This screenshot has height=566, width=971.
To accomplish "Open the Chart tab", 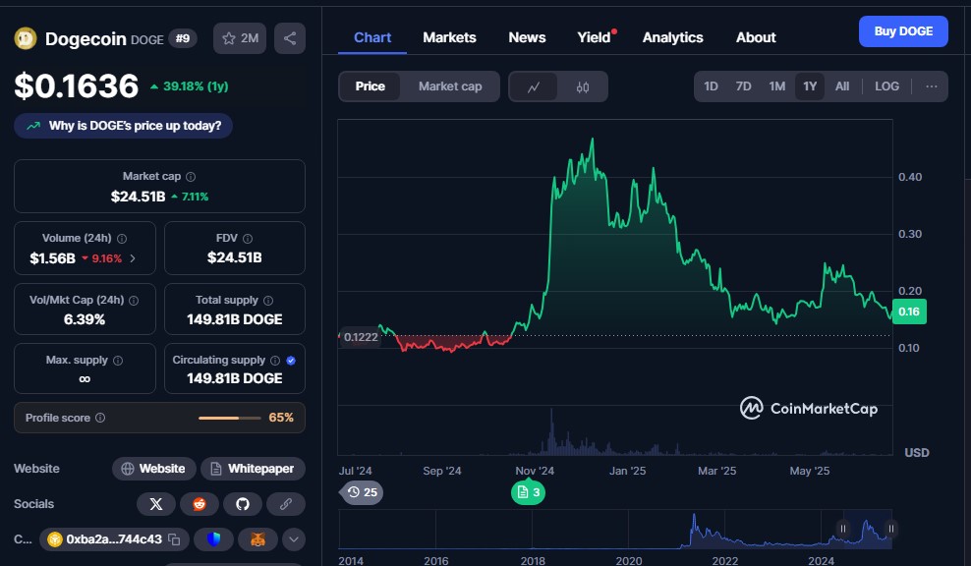I will click(372, 37).
